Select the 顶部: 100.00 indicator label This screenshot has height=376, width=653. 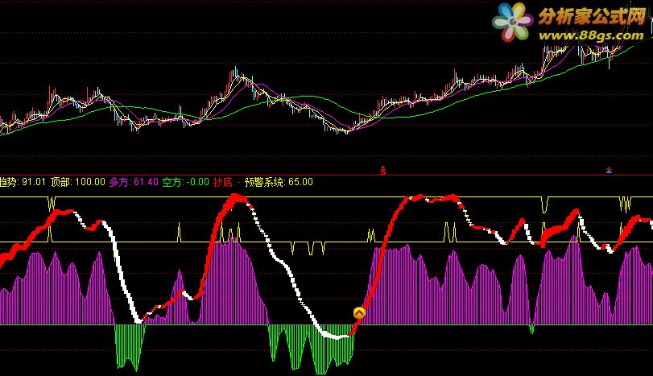tap(78, 182)
